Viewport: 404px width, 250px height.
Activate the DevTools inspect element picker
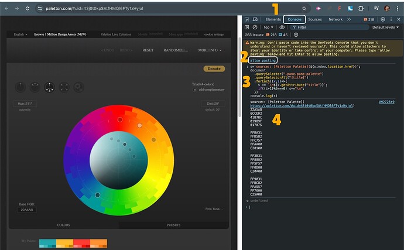pos(247,19)
